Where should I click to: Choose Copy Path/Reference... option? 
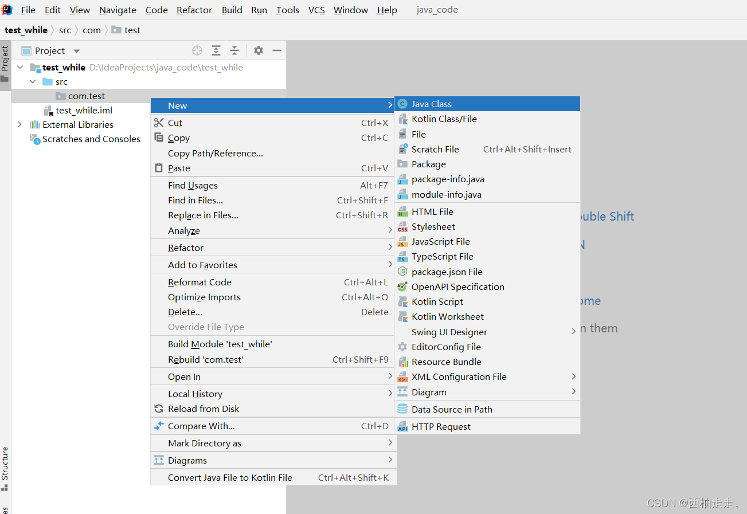(x=272, y=153)
